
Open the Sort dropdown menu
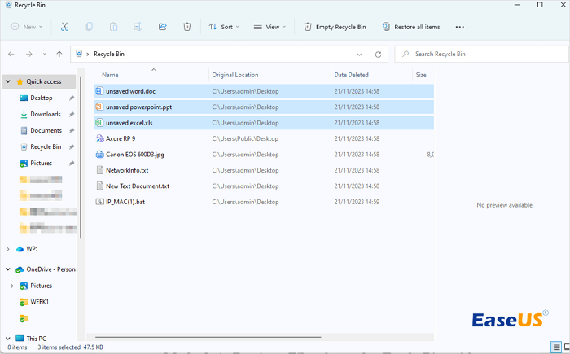[223, 27]
